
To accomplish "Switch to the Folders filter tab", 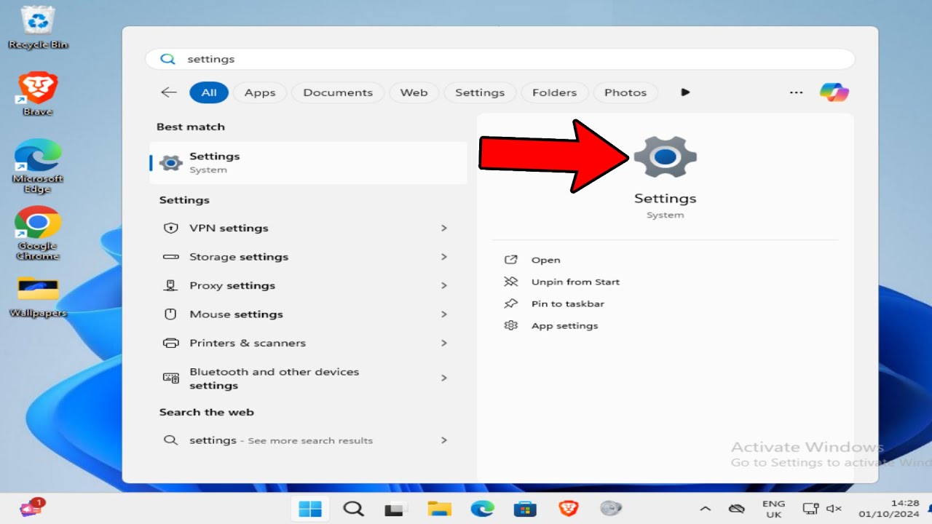I will pyautogui.click(x=554, y=92).
